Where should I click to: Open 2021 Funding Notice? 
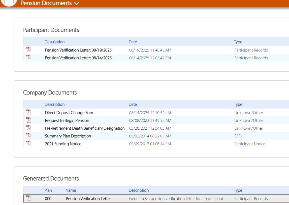(x=63, y=144)
